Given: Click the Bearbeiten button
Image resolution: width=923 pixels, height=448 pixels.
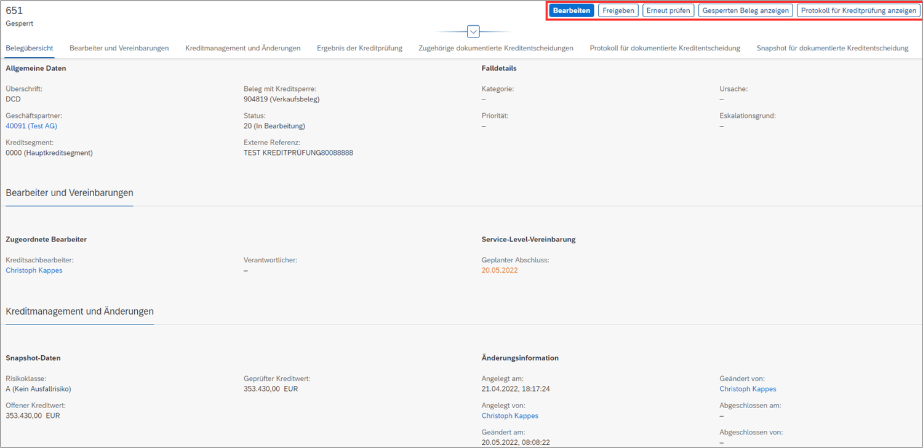Looking at the screenshot, I should click(x=571, y=10).
